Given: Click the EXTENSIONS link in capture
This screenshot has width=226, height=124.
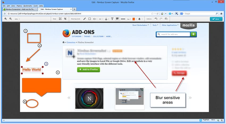Looking at the screenshot, I should point(77,36).
